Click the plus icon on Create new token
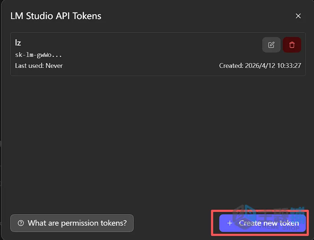 tap(230, 223)
